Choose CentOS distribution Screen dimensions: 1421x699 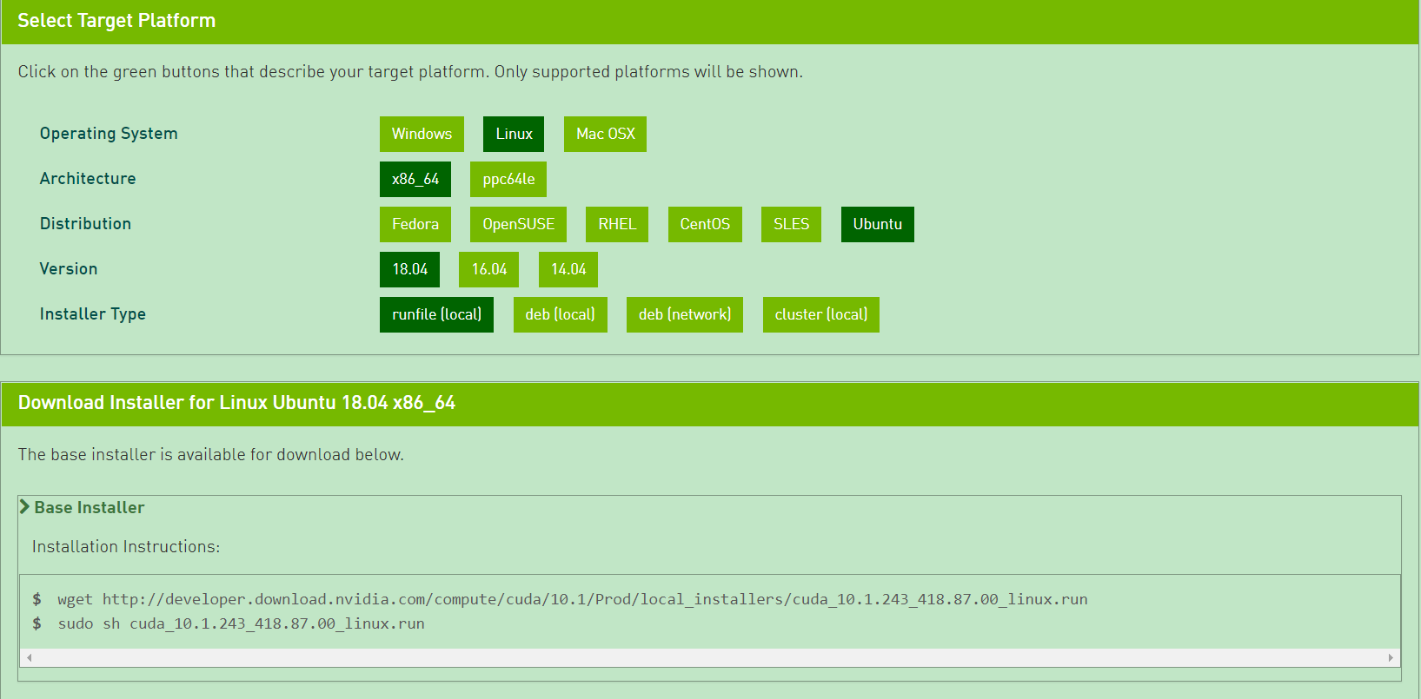click(x=705, y=224)
